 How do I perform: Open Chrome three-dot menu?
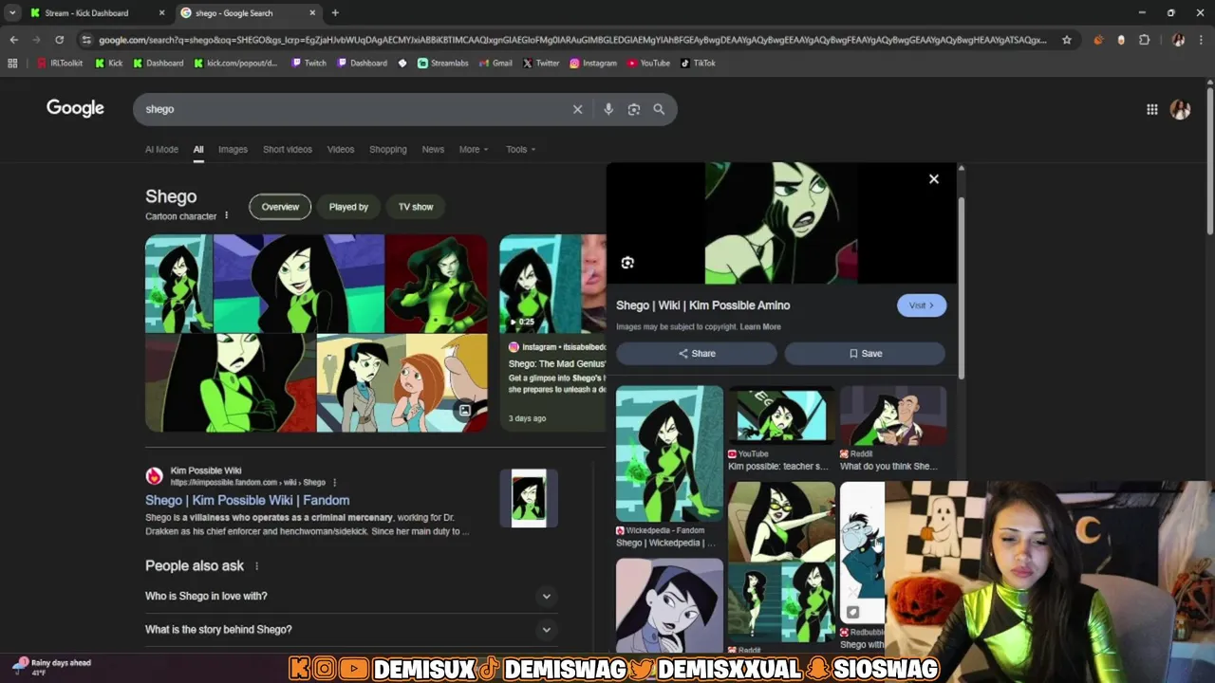tap(1201, 40)
